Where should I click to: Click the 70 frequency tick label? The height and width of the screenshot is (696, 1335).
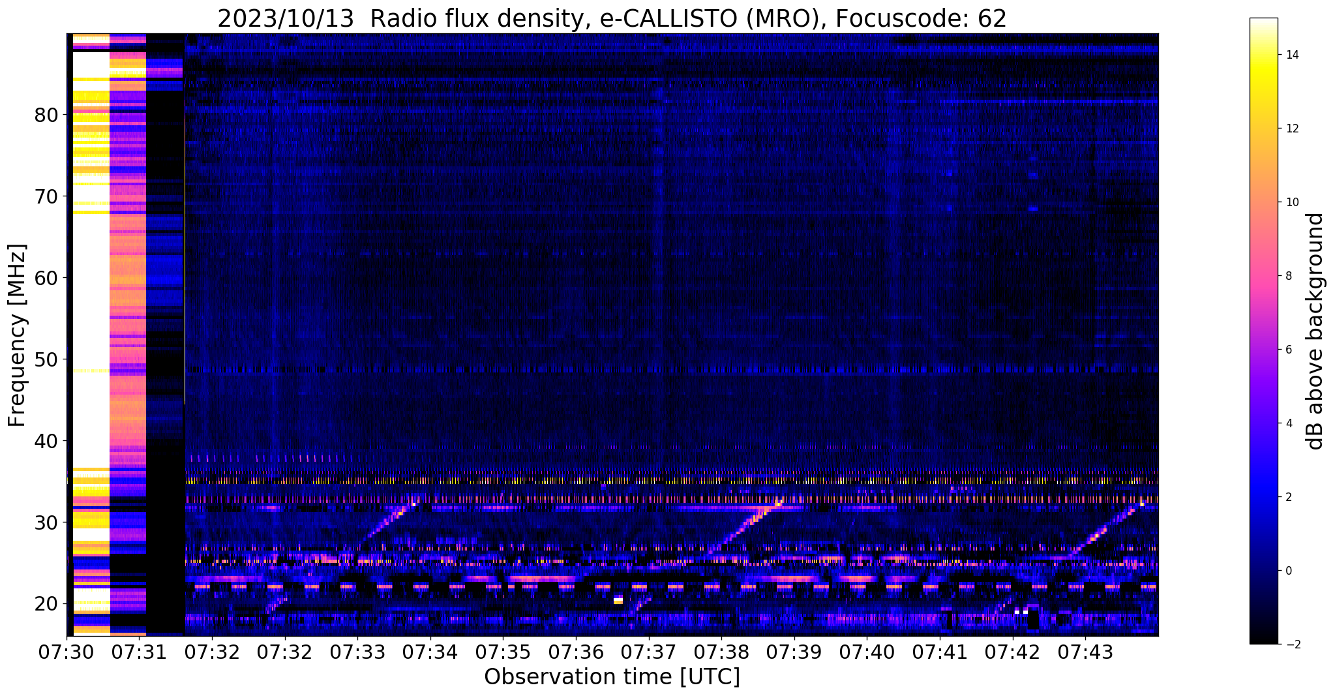point(46,196)
